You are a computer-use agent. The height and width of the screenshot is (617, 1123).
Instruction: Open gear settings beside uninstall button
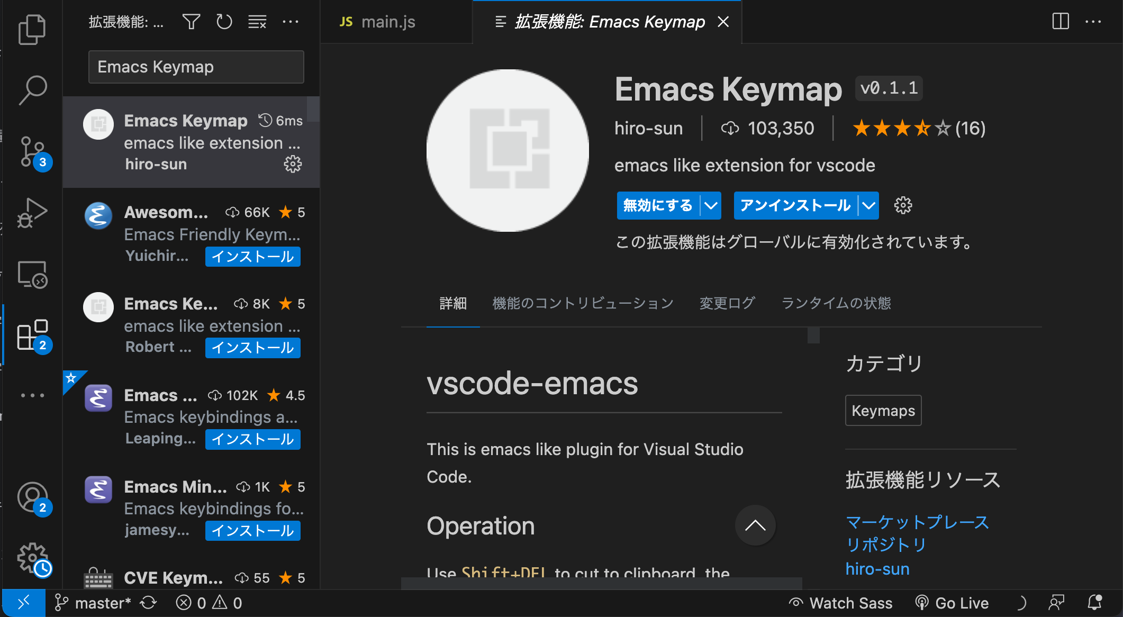[x=903, y=205]
